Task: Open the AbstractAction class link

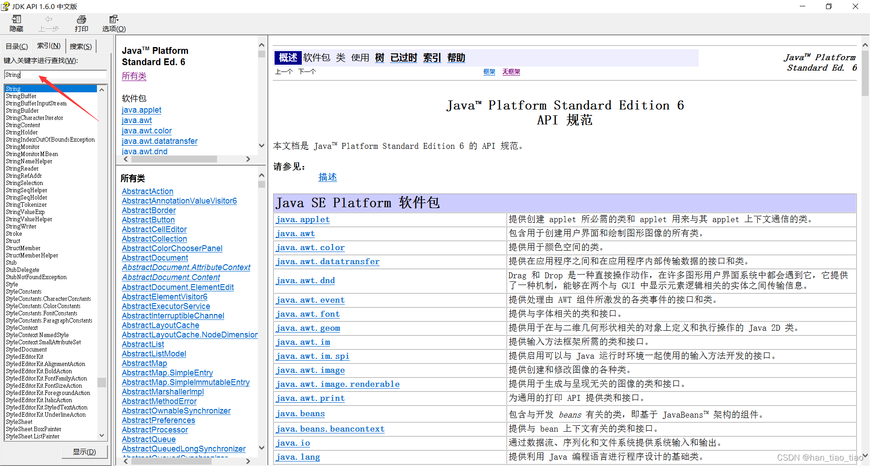Action: pyautogui.click(x=148, y=191)
